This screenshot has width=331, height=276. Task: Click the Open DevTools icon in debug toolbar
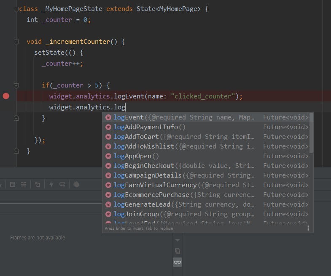pyautogui.click(x=38, y=184)
